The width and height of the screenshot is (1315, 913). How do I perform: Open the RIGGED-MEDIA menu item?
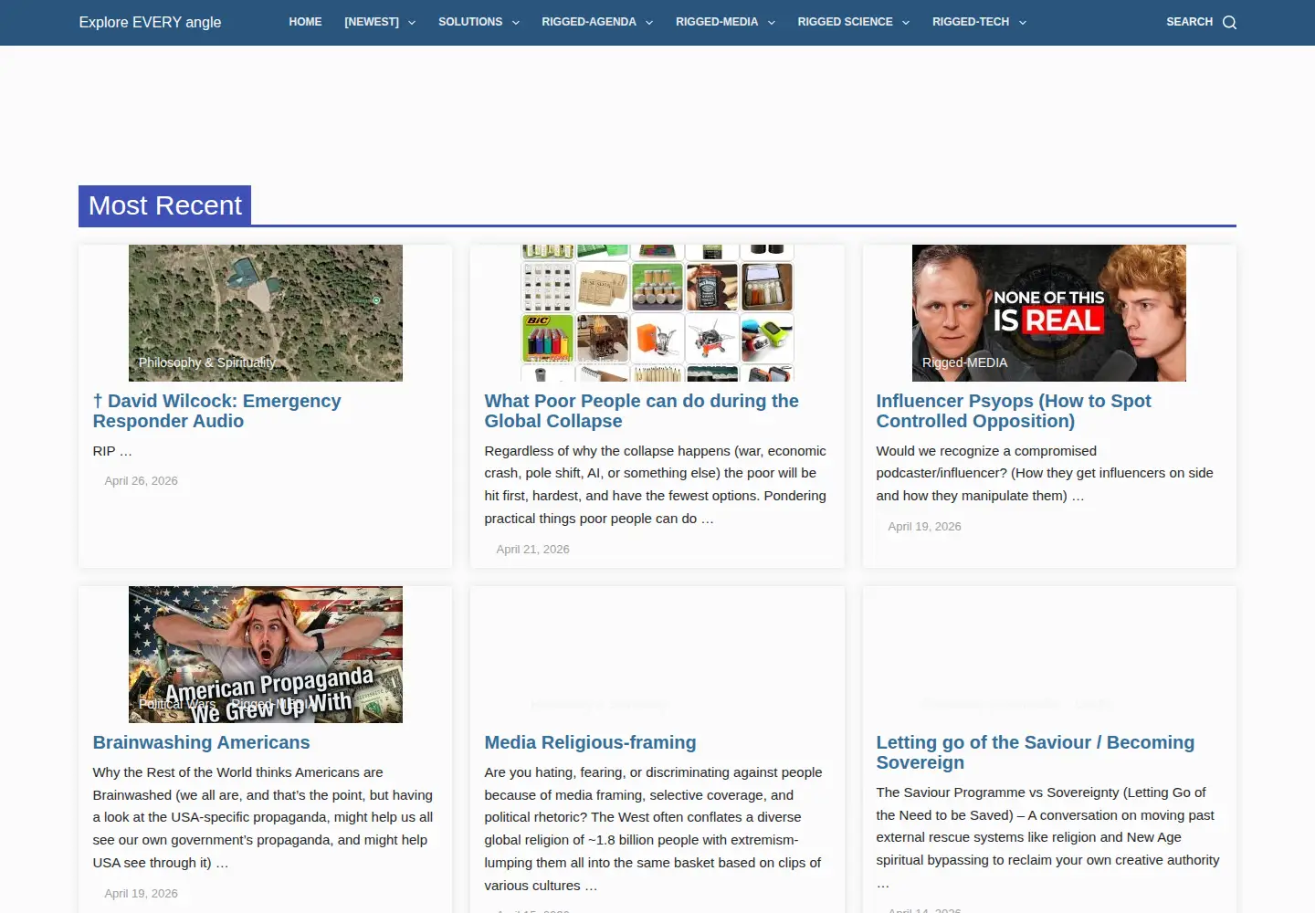pos(717,22)
